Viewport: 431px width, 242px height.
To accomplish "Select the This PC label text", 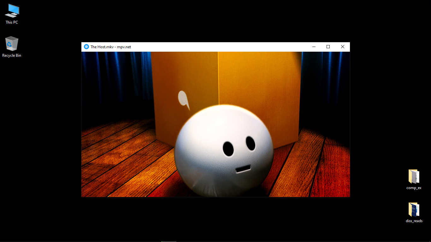I will 12,22.
